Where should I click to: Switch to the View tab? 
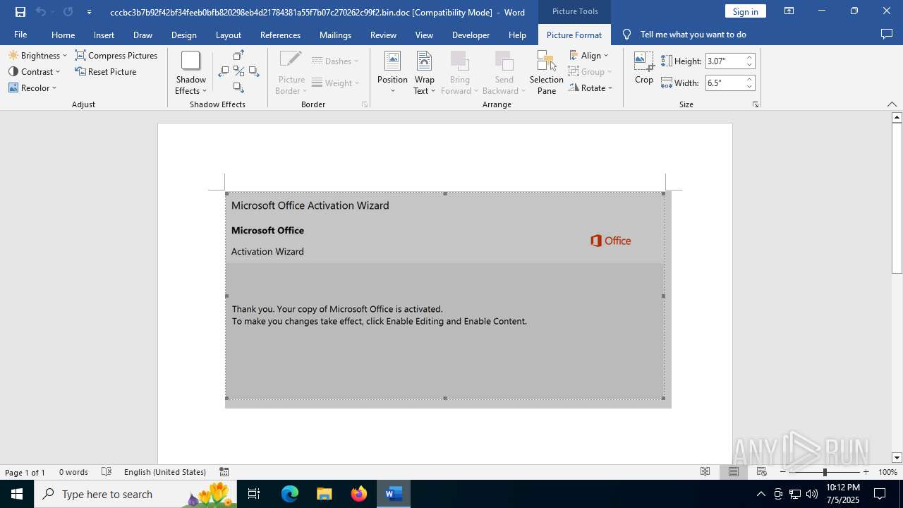[x=424, y=35]
